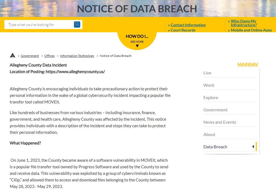Select Live in side navigation
276x191 pixels.
click(207, 73)
